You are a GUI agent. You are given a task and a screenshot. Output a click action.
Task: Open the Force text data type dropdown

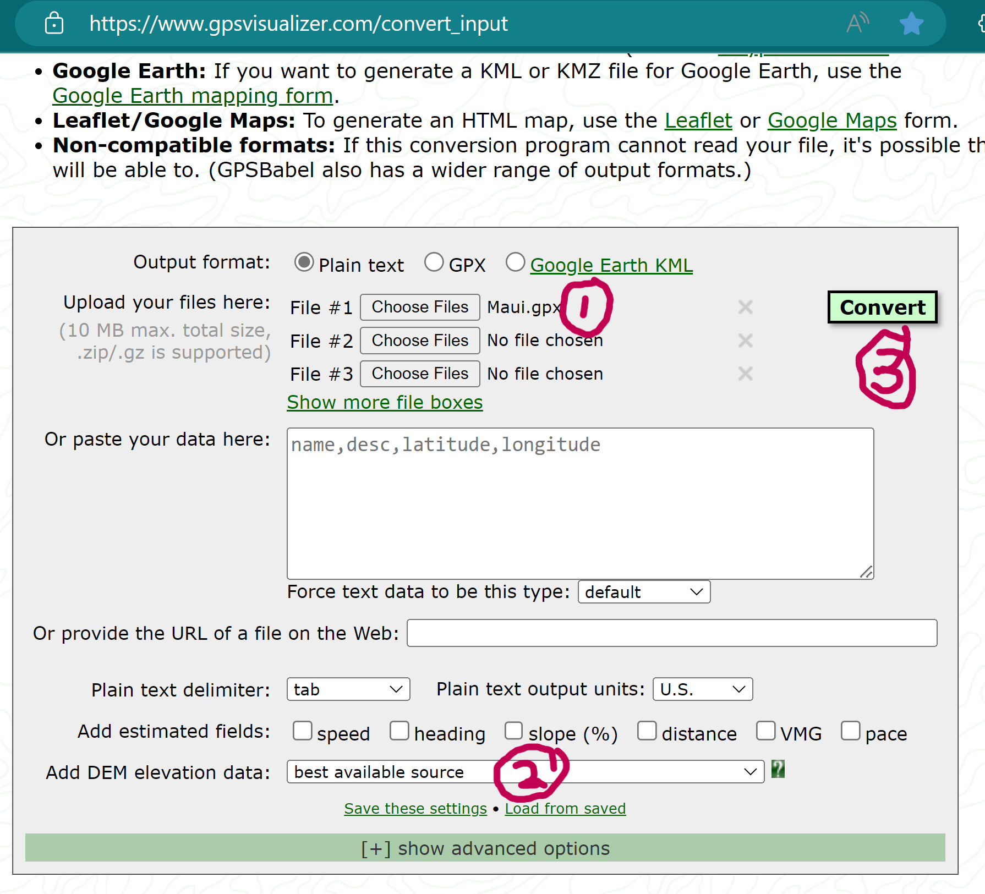pos(644,592)
